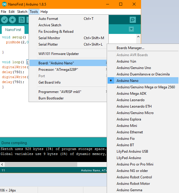Open the Sketch menu
This screenshot has height=193, width=179.
(x=22, y=12)
